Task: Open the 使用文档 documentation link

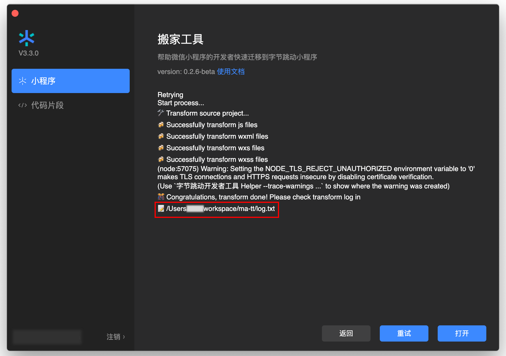Action: pos(231,72)
